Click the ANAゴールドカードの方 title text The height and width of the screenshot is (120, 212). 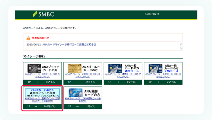click(91, 68)
